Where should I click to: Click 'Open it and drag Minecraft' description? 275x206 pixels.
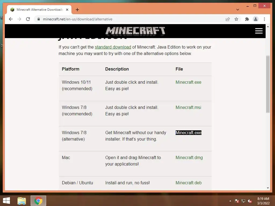point(133,161)
